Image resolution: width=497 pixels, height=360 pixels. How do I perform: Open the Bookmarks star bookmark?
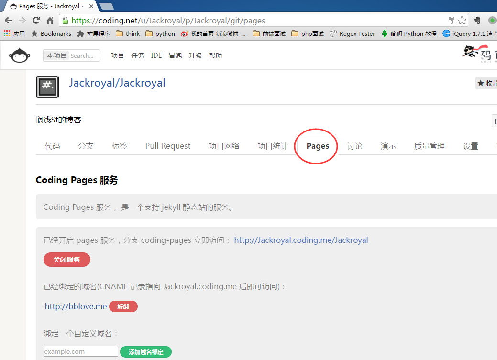[x=51, y=33]
